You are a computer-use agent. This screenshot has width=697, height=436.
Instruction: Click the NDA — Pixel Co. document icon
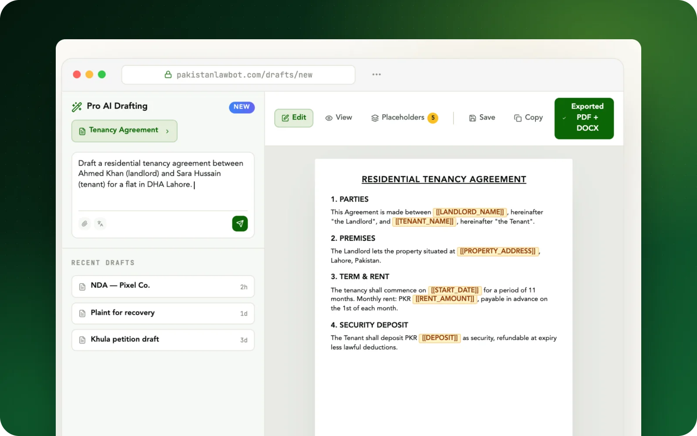click(82, 286)
